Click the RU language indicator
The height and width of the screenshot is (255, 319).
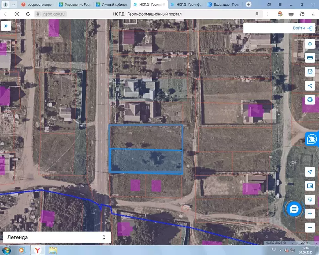pyautogui.click(x=273, y=249)
